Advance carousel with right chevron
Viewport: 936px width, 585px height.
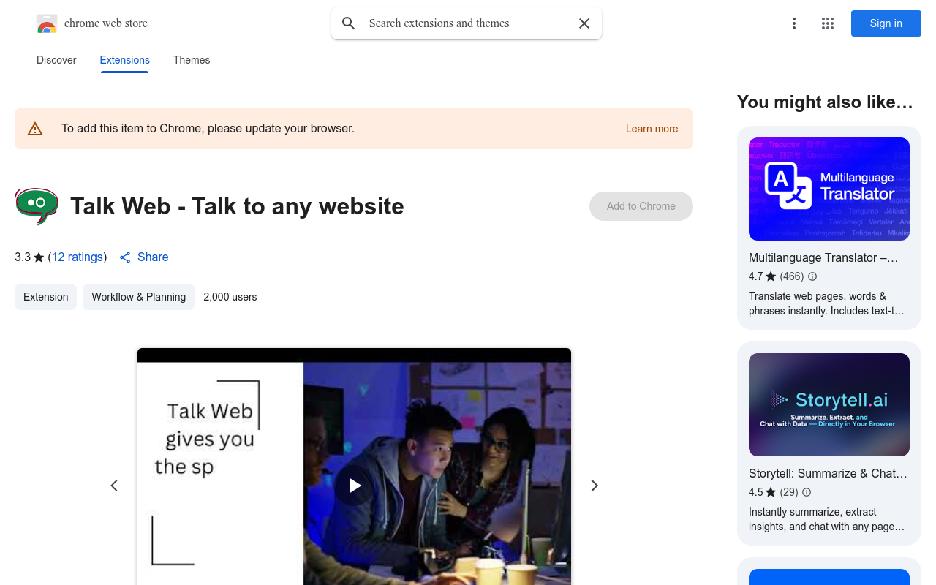pyautogui.click(x=595, y=486)
